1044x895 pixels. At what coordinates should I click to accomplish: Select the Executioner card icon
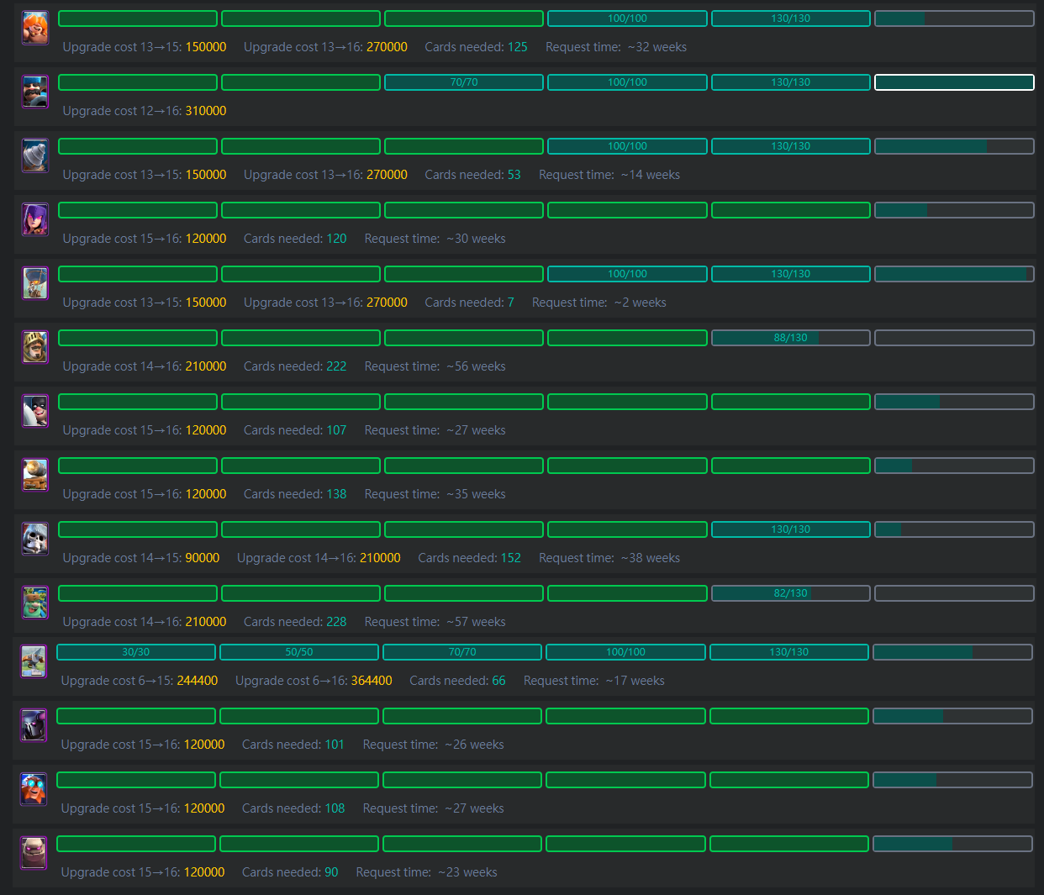34,411
